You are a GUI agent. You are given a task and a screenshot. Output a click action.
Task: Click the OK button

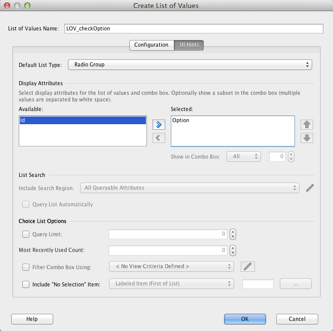click(245, 319)
